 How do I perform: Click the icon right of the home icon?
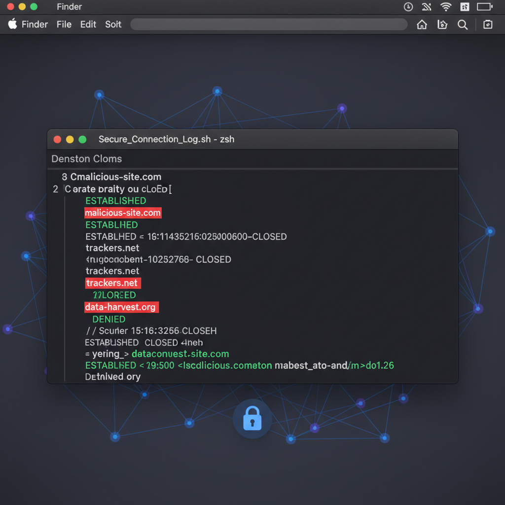pos(442,25)
